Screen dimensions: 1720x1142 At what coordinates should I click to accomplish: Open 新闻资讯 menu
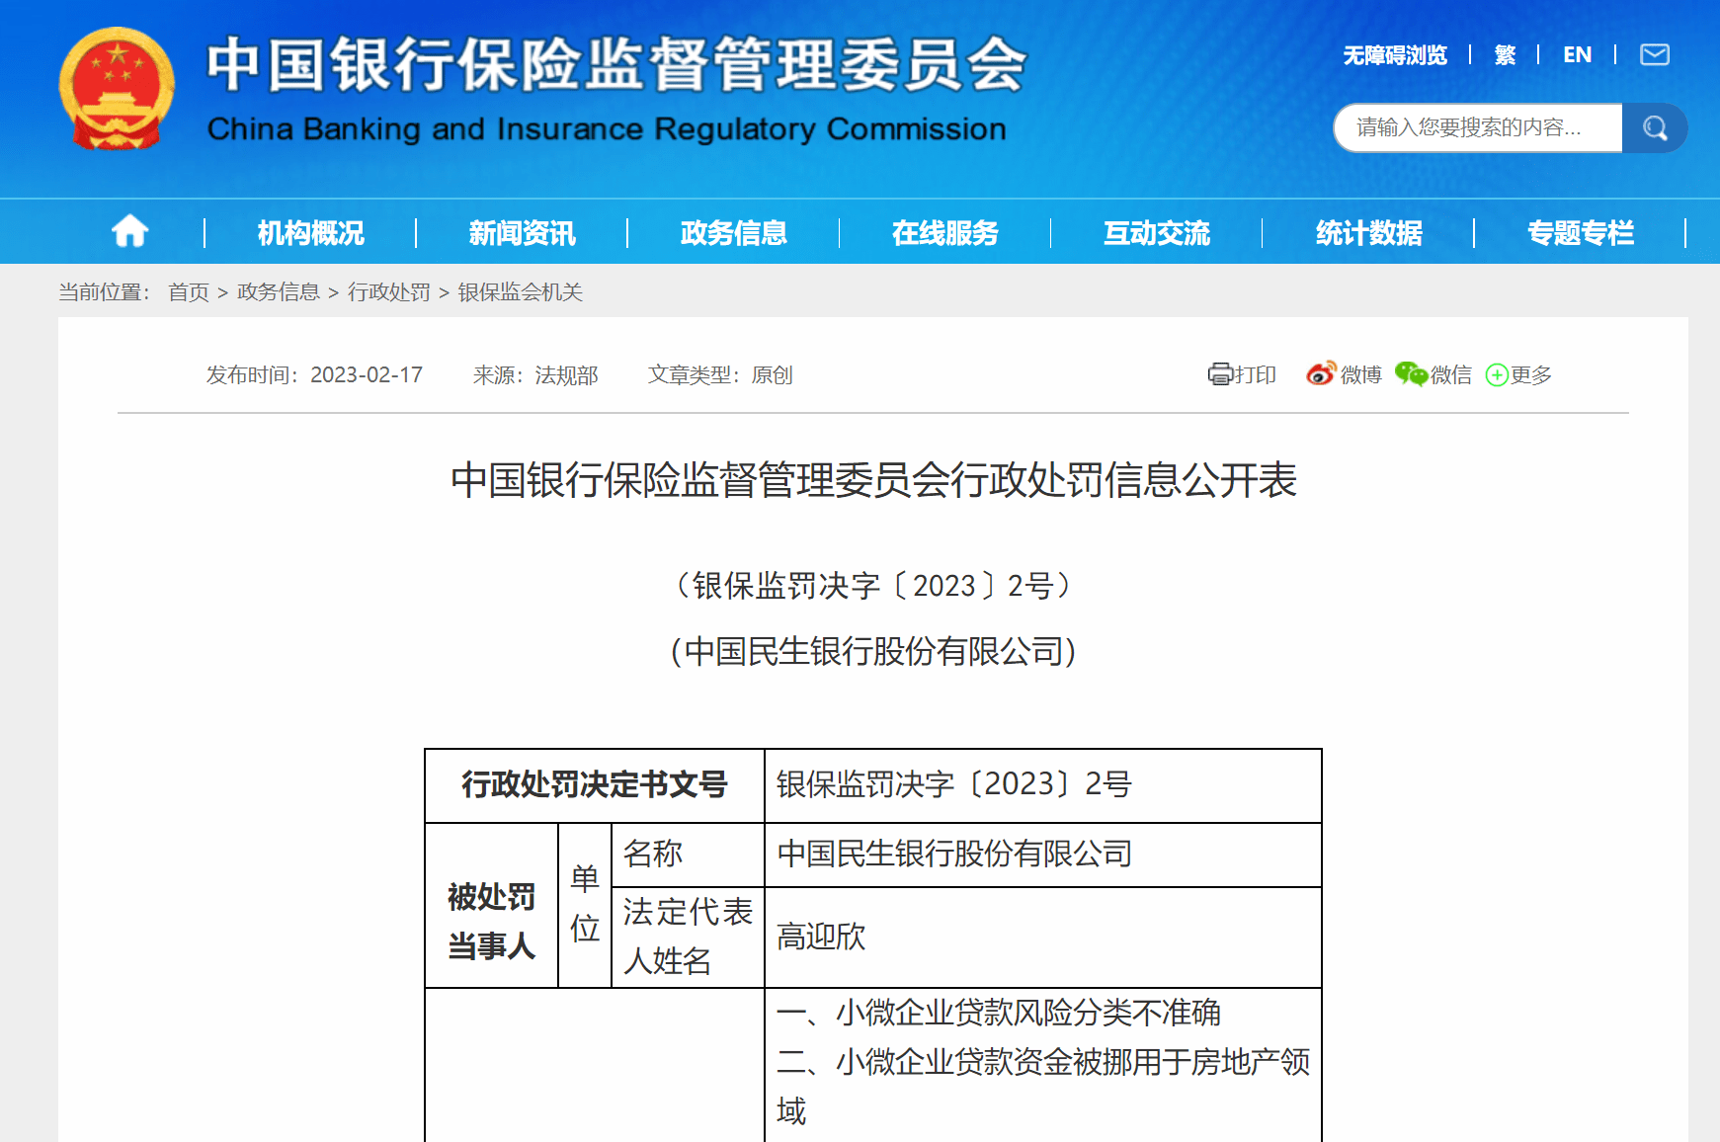coord(522,233)
